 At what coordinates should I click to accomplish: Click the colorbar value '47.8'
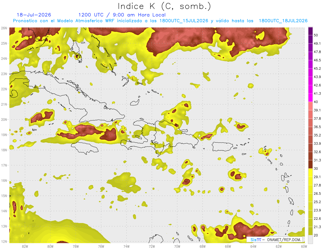(x=317, y=52)
